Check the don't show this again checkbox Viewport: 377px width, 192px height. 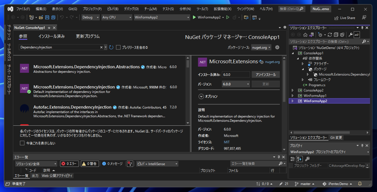(x=22, y=144)
